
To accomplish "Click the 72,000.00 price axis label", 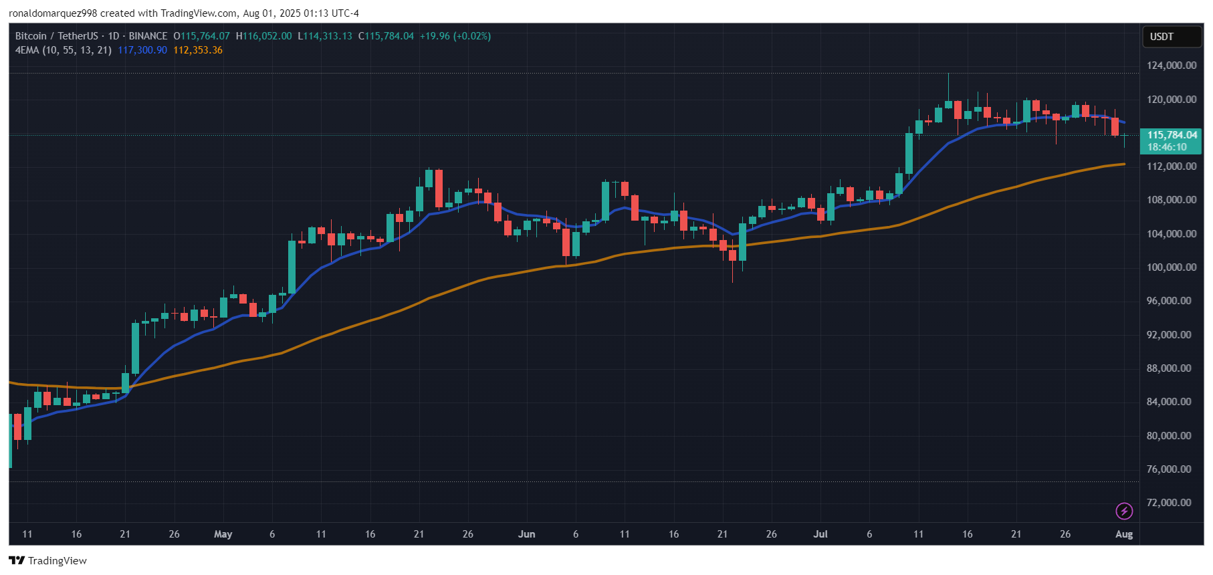I will pyautogui.click(x=1169, y=503).
